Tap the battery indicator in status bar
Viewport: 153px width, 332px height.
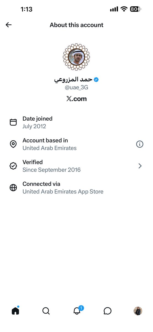tap(135, 9)
